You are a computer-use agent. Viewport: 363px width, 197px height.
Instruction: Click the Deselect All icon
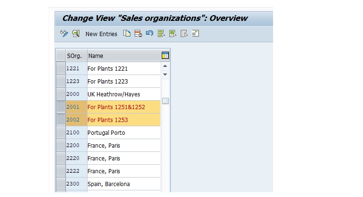(184, 34)
